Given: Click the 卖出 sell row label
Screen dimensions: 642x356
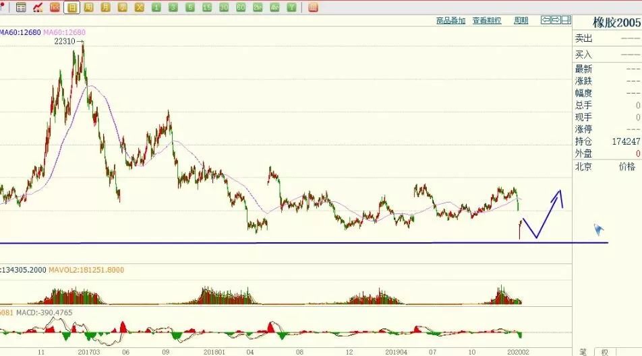Looking at the screenshot, I should point(583,38).
